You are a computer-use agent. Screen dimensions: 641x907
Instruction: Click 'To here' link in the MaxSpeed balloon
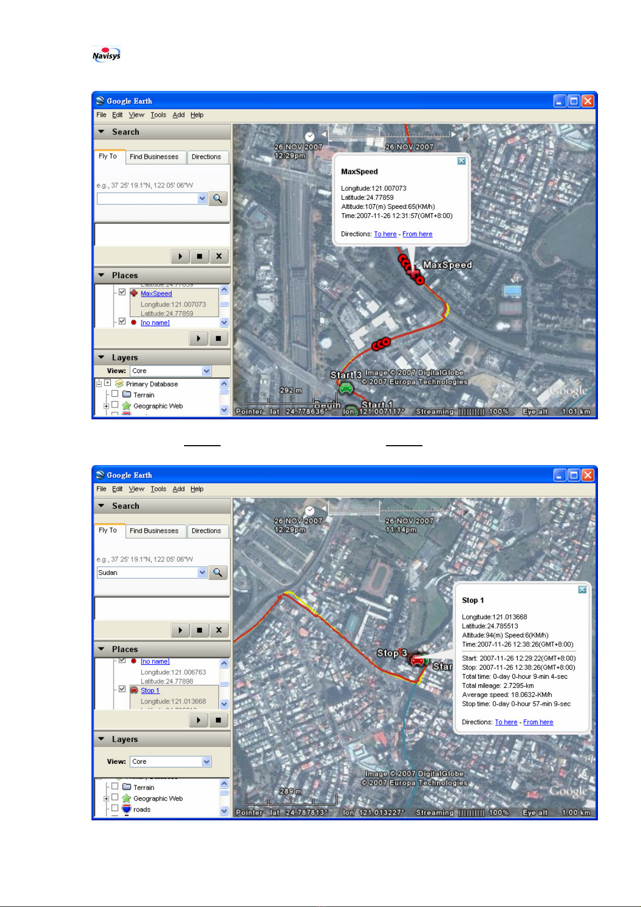pyautogui.click(x=385, y=234)
